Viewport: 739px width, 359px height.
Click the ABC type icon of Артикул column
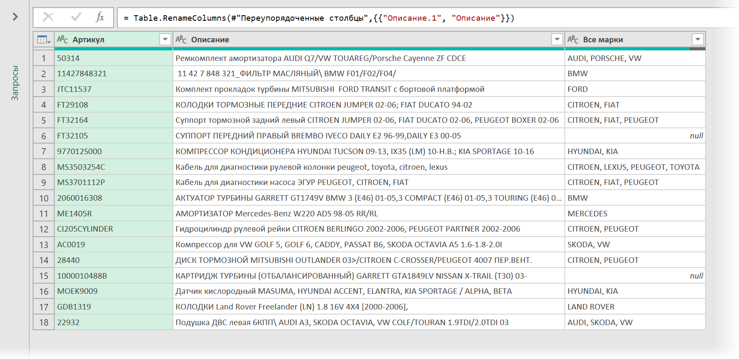coord(62,39)
